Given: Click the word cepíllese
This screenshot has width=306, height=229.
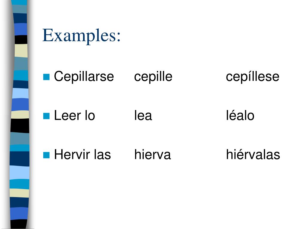Looking at the screenshot, I should [253, 77].
